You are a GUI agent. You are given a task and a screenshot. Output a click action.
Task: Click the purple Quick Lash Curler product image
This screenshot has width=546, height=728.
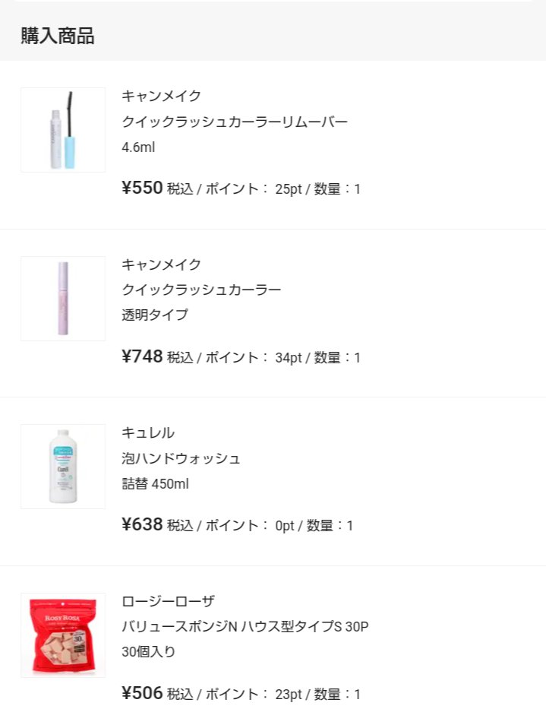point(63,299)
